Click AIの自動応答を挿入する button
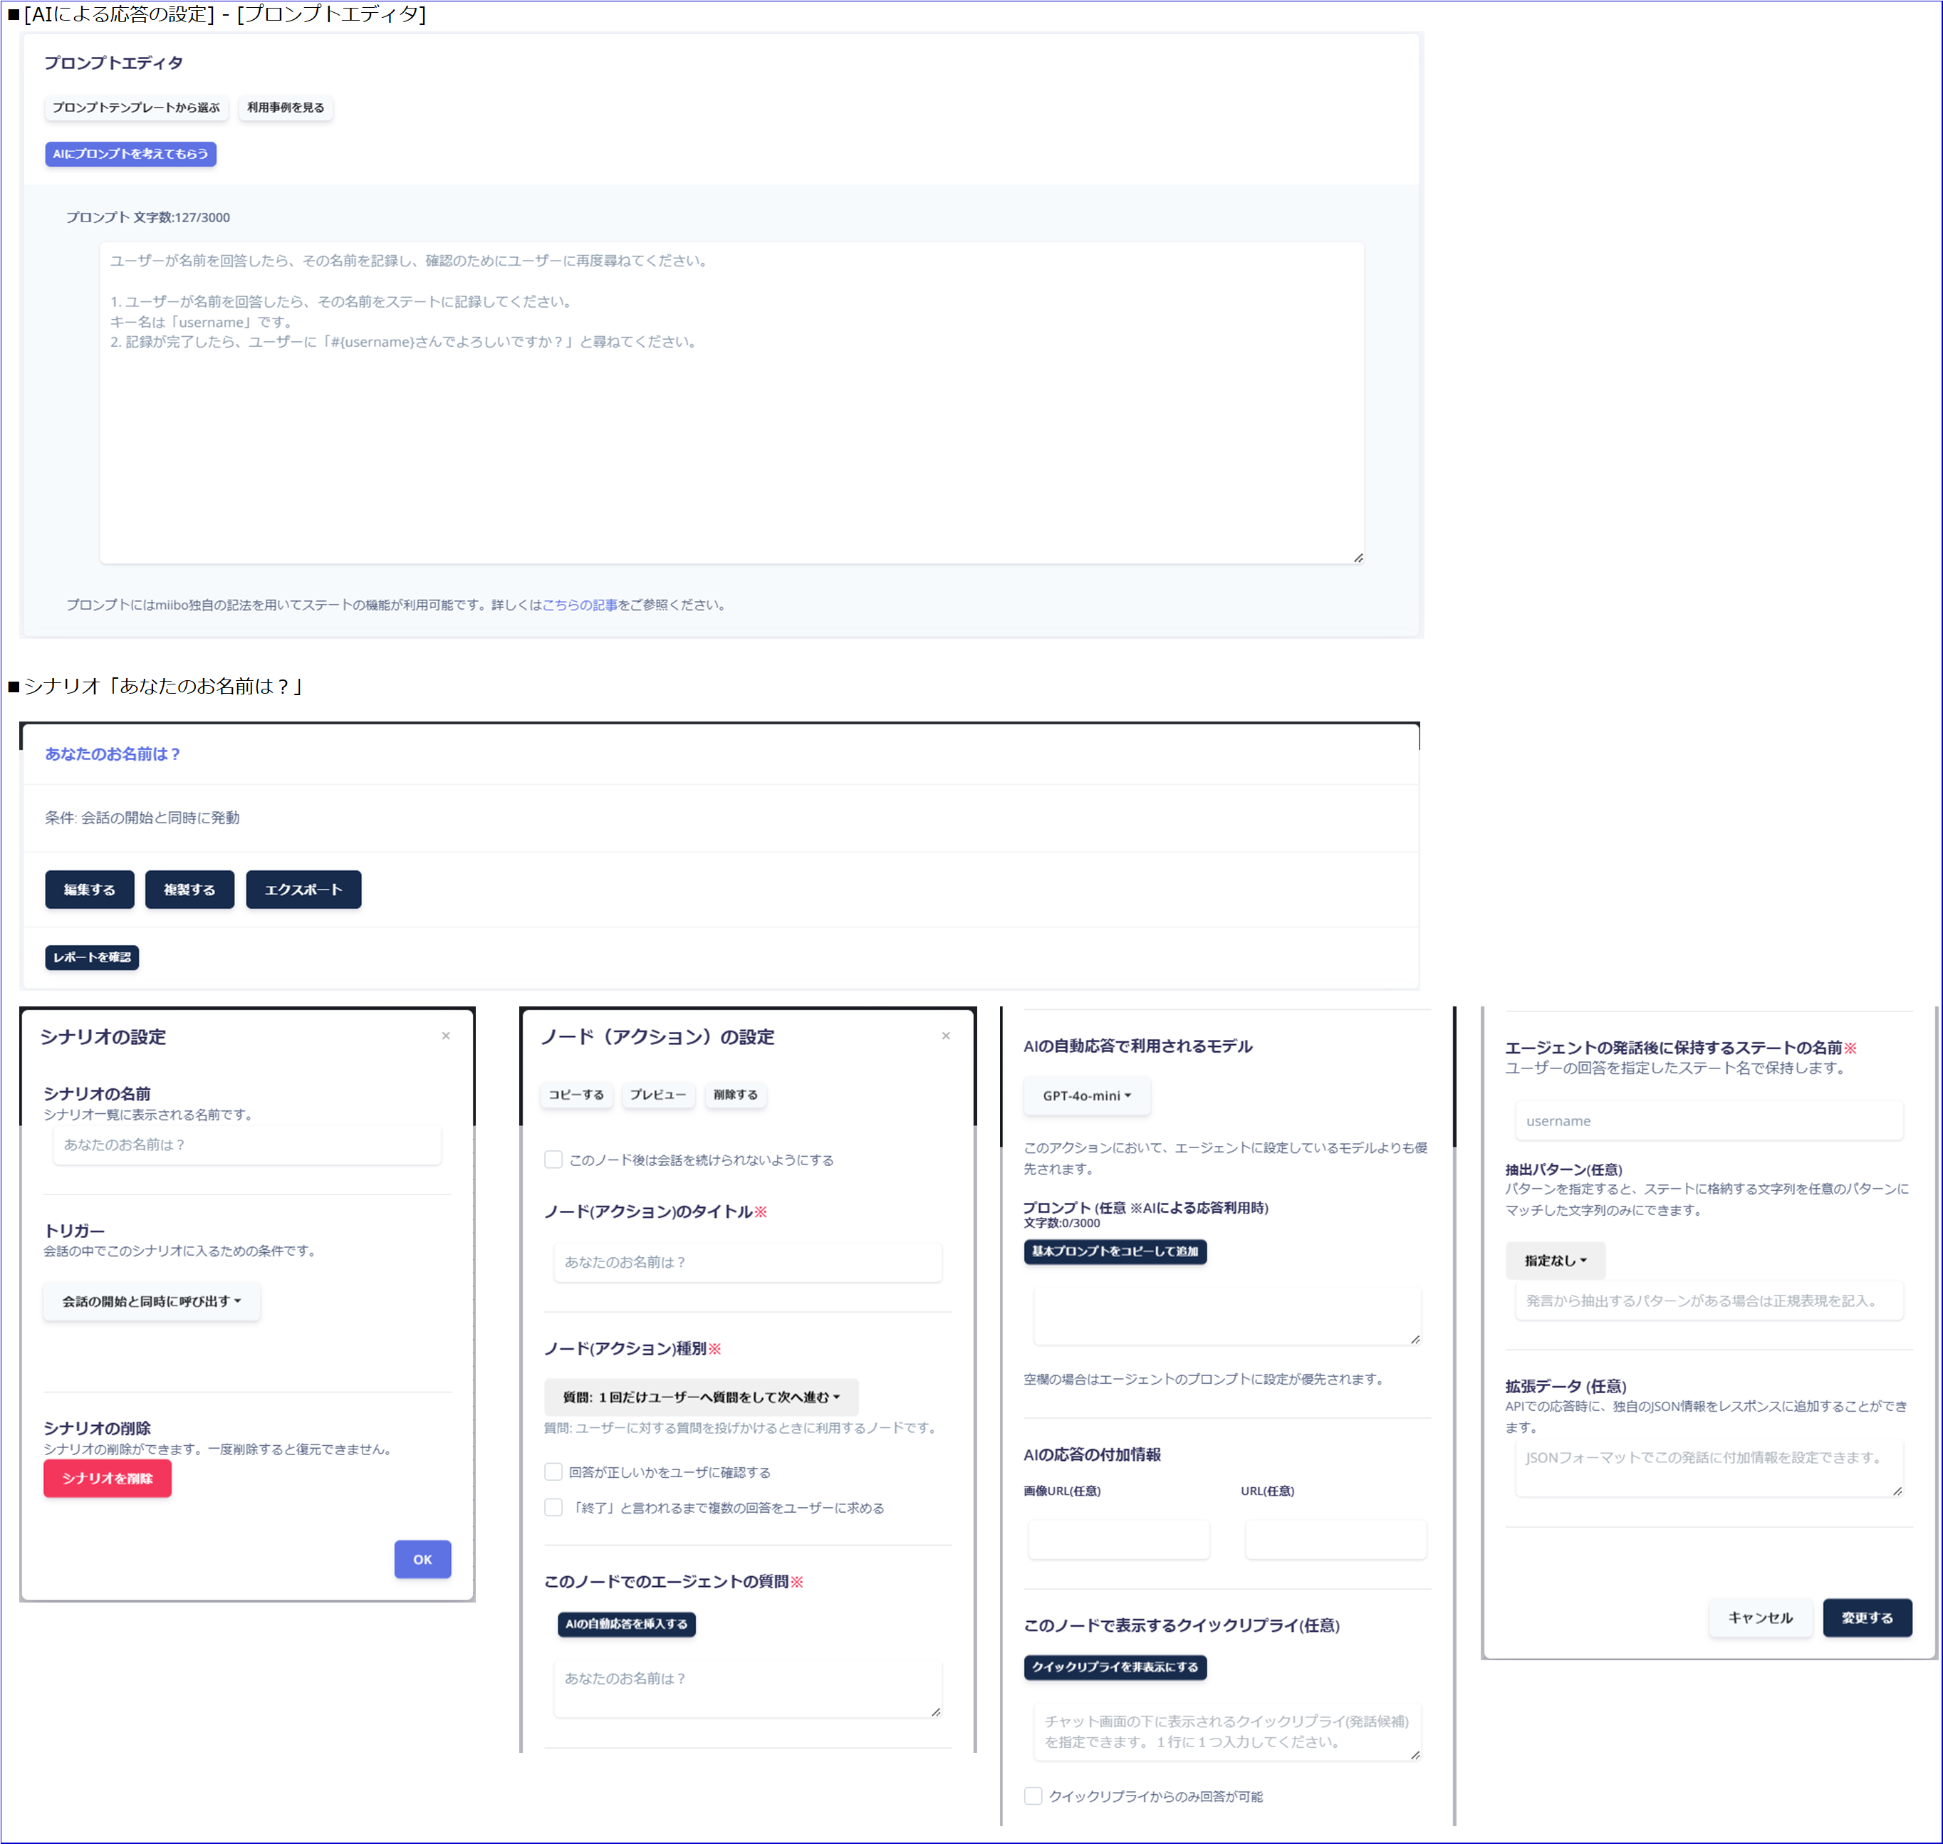This screenshot has width=1943, height=1844. click(x=626, y=1624)
